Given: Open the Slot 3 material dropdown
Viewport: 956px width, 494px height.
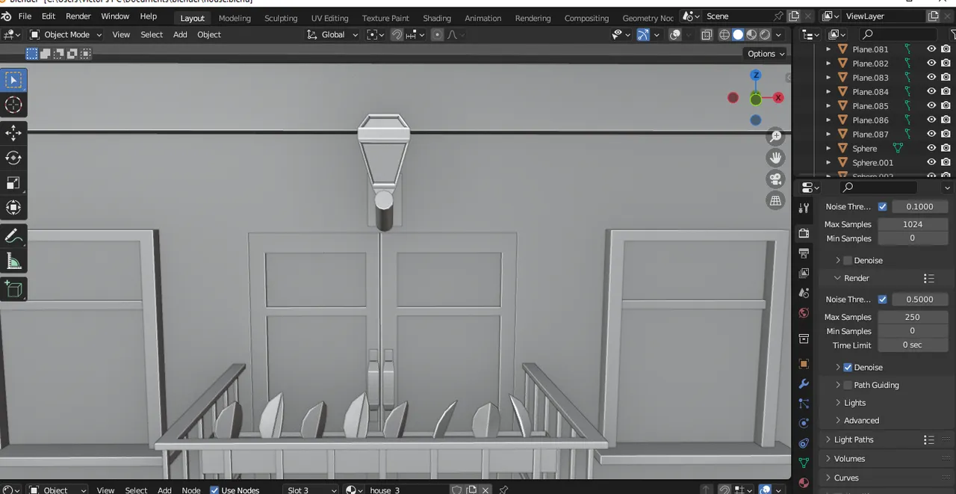Looking at the screenshot, I should click(x=312, y=490).
